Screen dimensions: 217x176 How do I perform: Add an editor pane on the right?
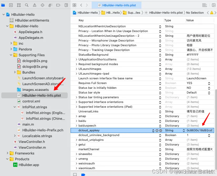pos(214,5)
